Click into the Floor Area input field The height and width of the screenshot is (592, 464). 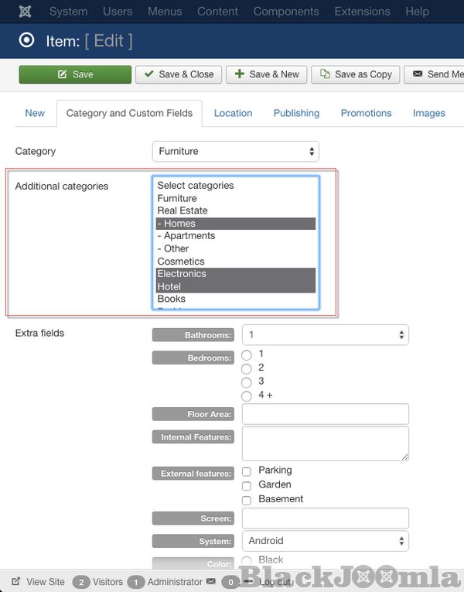[325, 414]
